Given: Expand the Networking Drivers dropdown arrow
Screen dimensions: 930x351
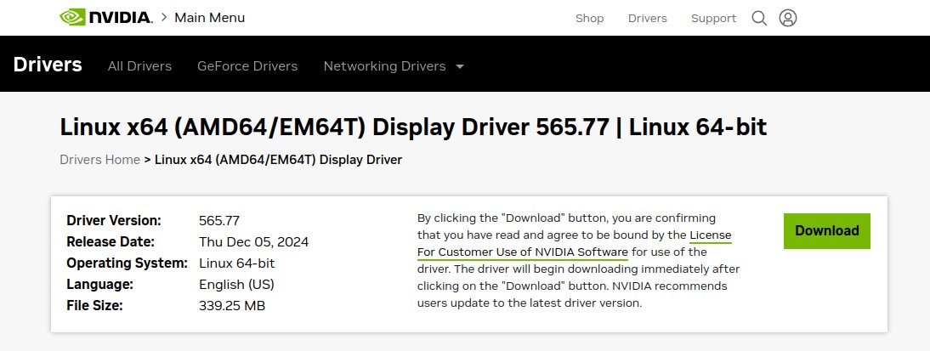Looking at the screenshot, I should point(460,66).
